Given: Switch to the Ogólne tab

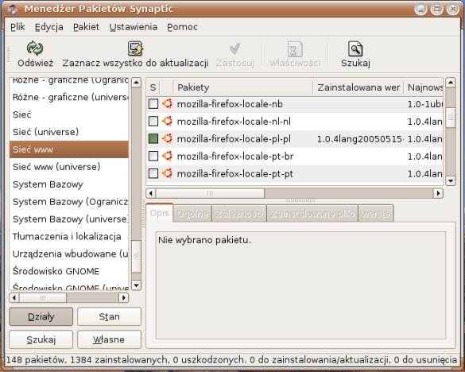Looking at the screenshot, I should 192,214.
